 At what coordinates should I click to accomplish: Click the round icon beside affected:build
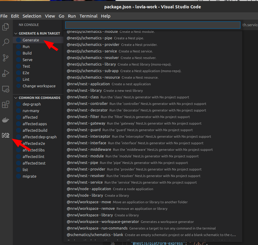[18, 130]
